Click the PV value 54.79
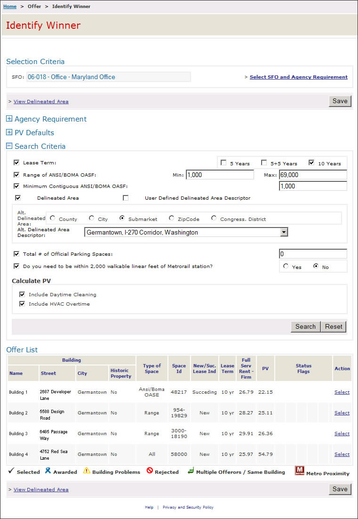Viewport: 358px width, 519px height. [265, 454]
